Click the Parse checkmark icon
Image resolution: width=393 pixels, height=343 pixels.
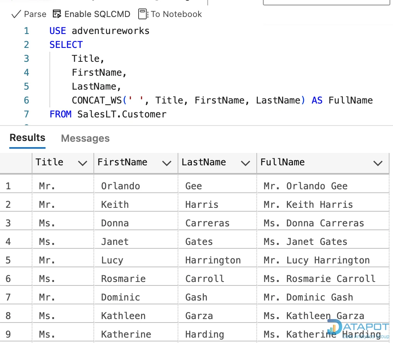click(16, 14)
